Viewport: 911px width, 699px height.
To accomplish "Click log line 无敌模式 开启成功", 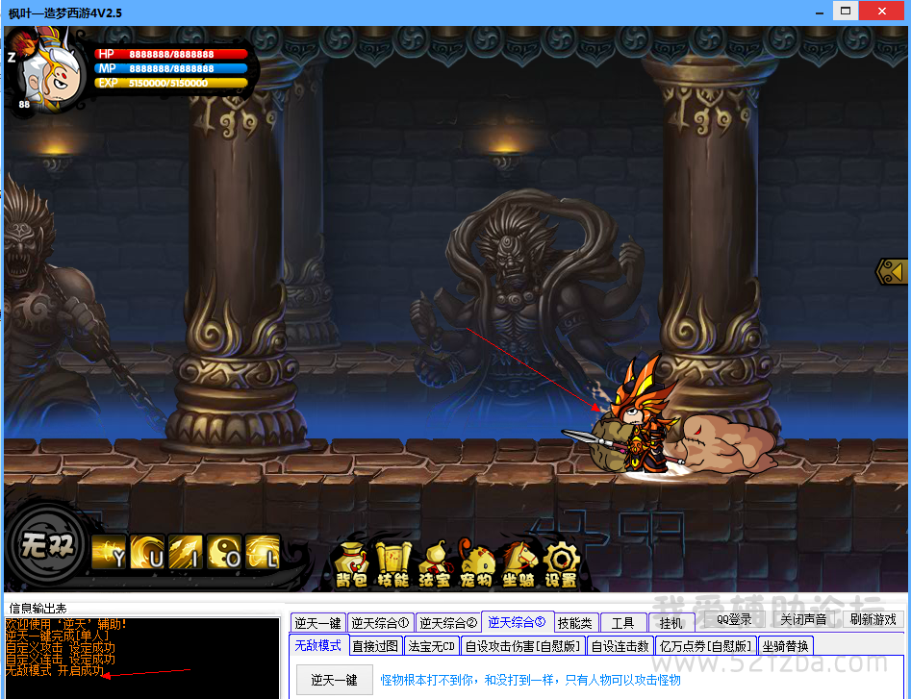I will coord(55,670).
